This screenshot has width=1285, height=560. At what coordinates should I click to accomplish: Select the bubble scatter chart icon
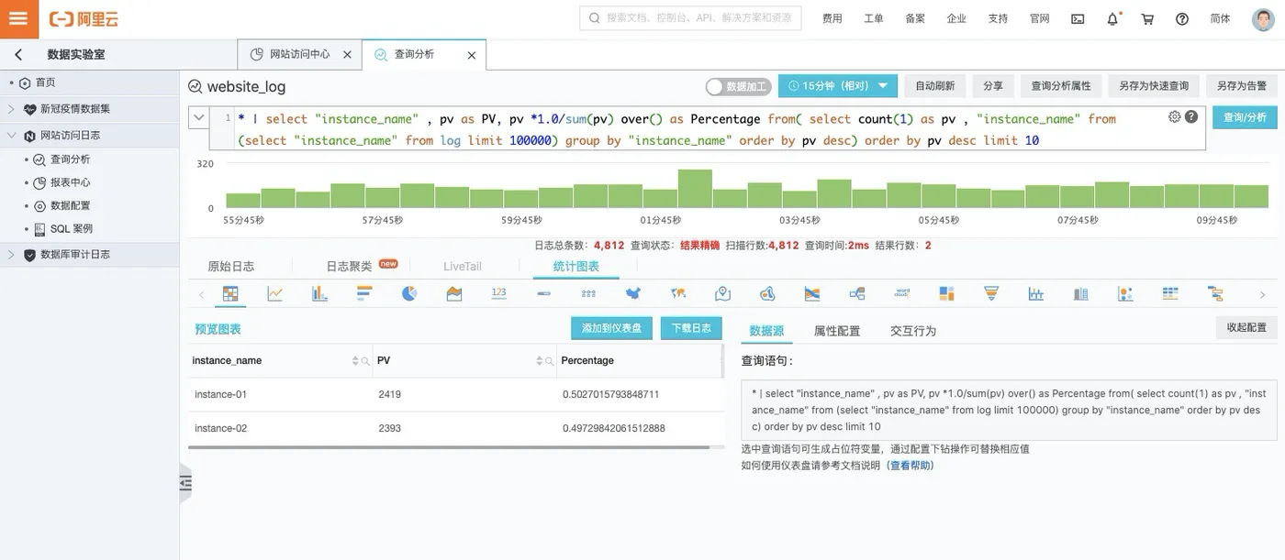[1125, 293]
